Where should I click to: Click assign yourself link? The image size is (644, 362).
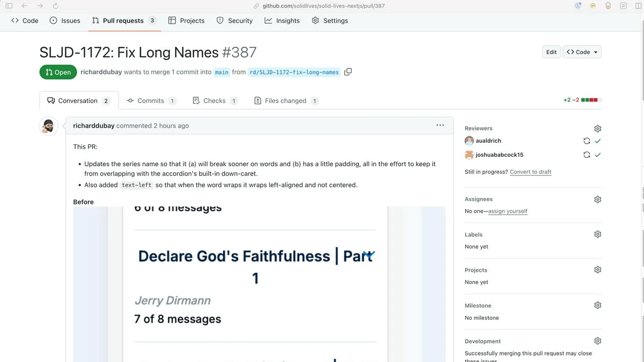coord(508,211)
